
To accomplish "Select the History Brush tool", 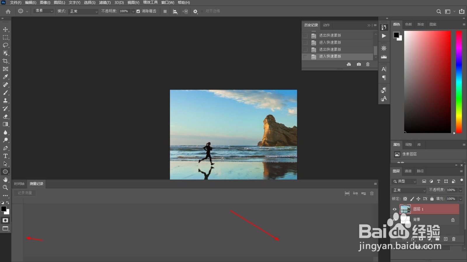I will click(5, 109).
